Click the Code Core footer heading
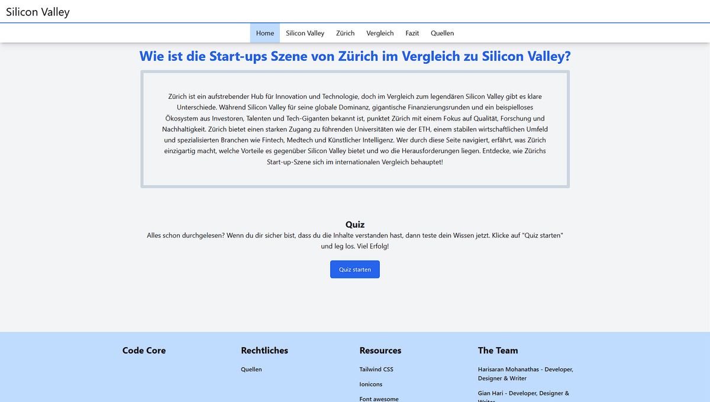 point(144,351)
